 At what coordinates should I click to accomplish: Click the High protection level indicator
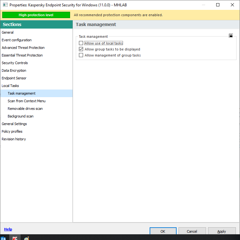(36, 15)
